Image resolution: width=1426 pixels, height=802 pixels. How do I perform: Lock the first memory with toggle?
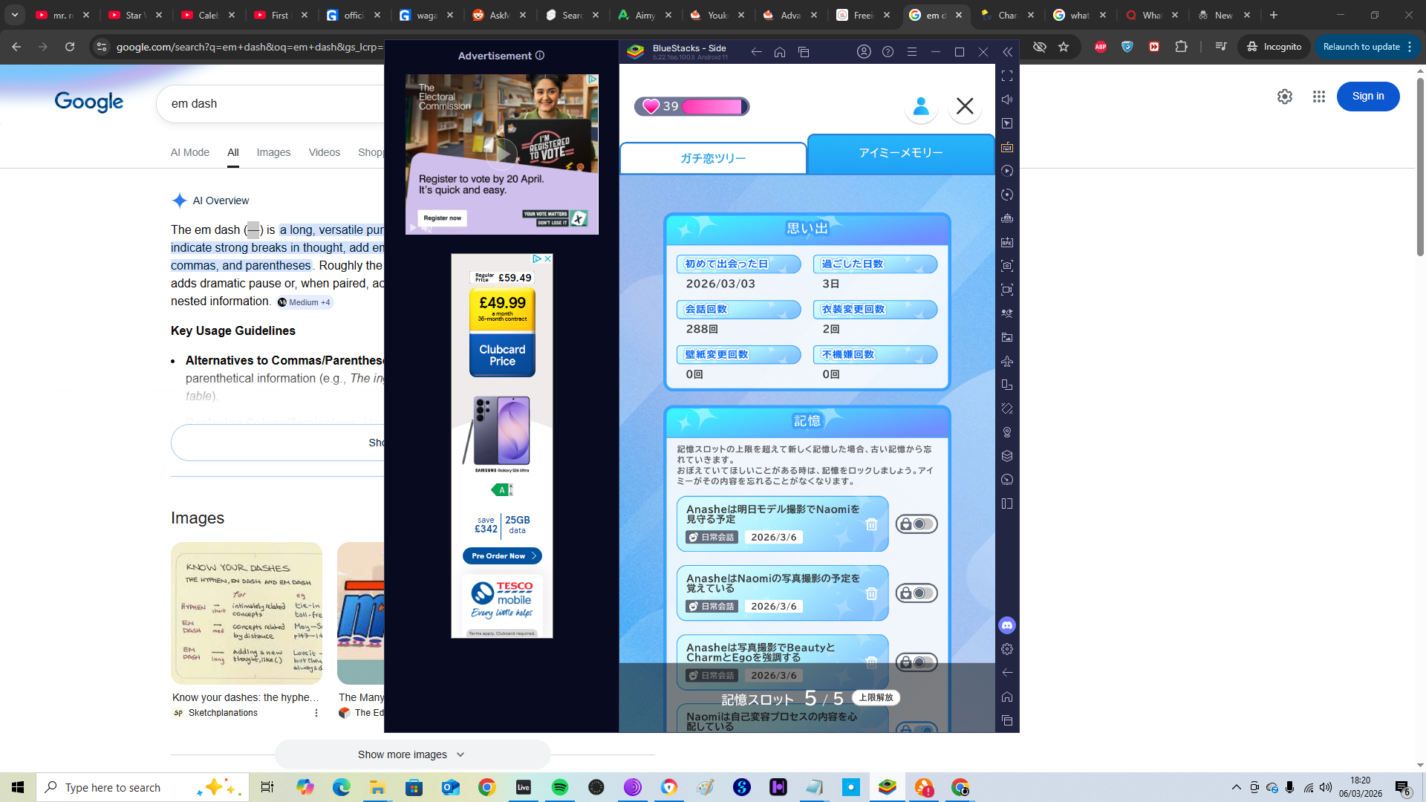click(917, 524)
